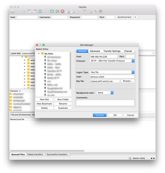The width and height of the screenshot is (165, 173).
Task: Expand the 'acfd' folder in local tree
Action: [25, 60]
